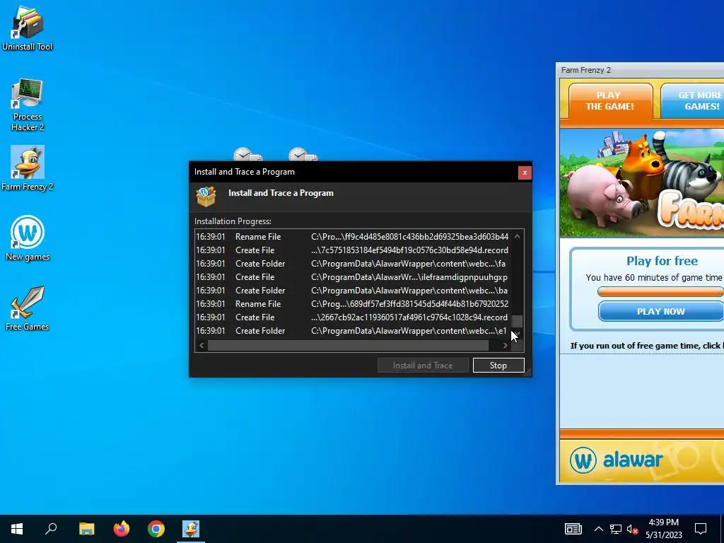Viewport: 724px width, 543px height.
Task: Open the Process Hacker 2 desktop icon
Action: [28, 105]
